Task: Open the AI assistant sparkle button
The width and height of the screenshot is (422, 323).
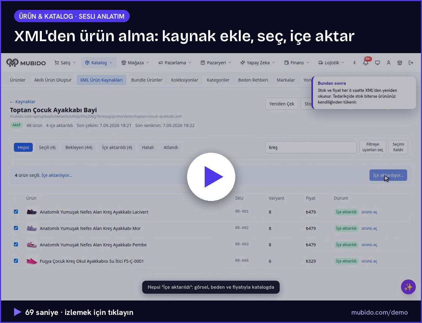Action: [408, 287]
